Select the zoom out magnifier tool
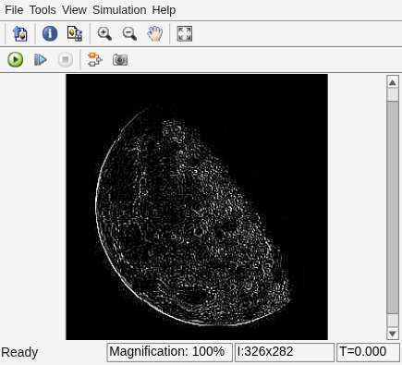 click(129, 33)
